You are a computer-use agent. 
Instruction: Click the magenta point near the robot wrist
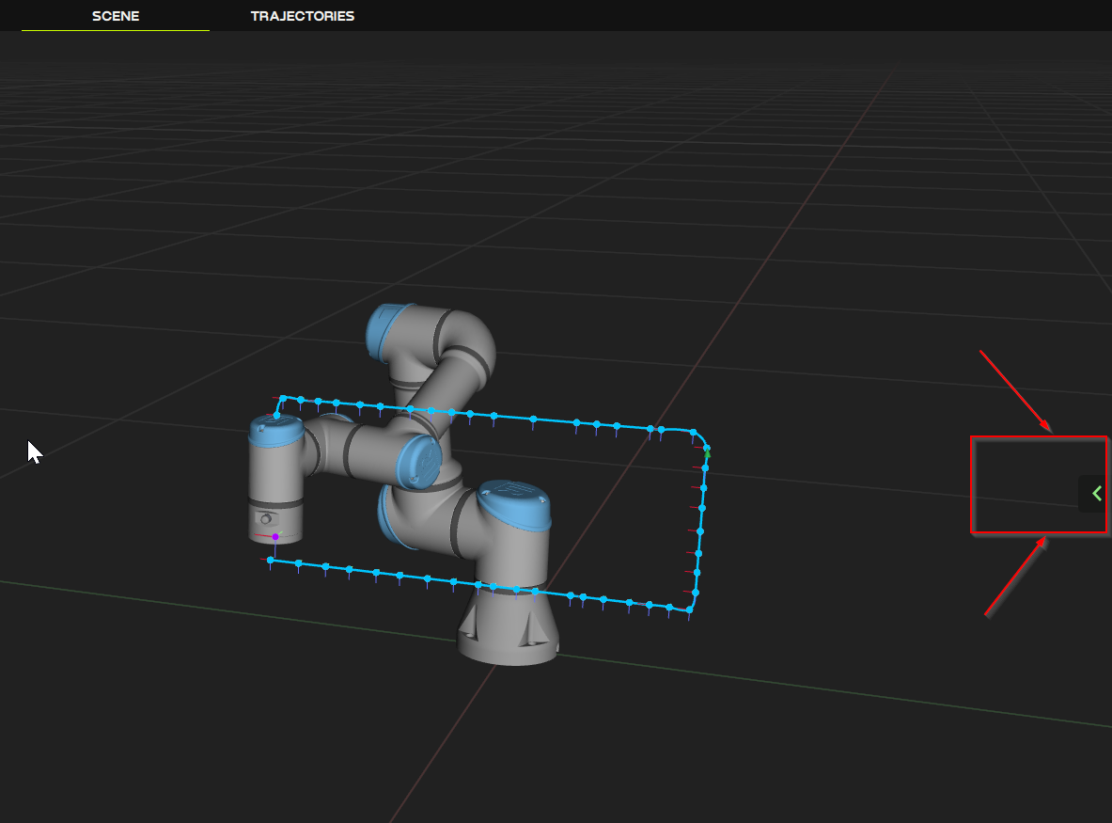[274, 536]
